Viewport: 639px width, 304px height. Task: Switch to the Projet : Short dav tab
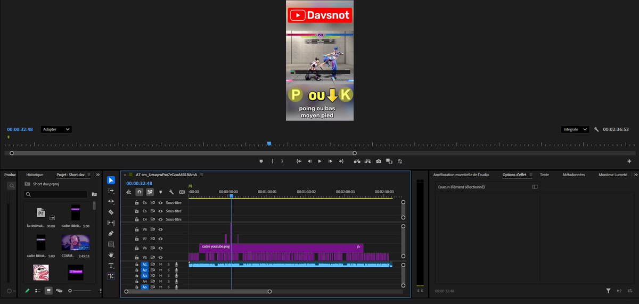tap(71, 175)
